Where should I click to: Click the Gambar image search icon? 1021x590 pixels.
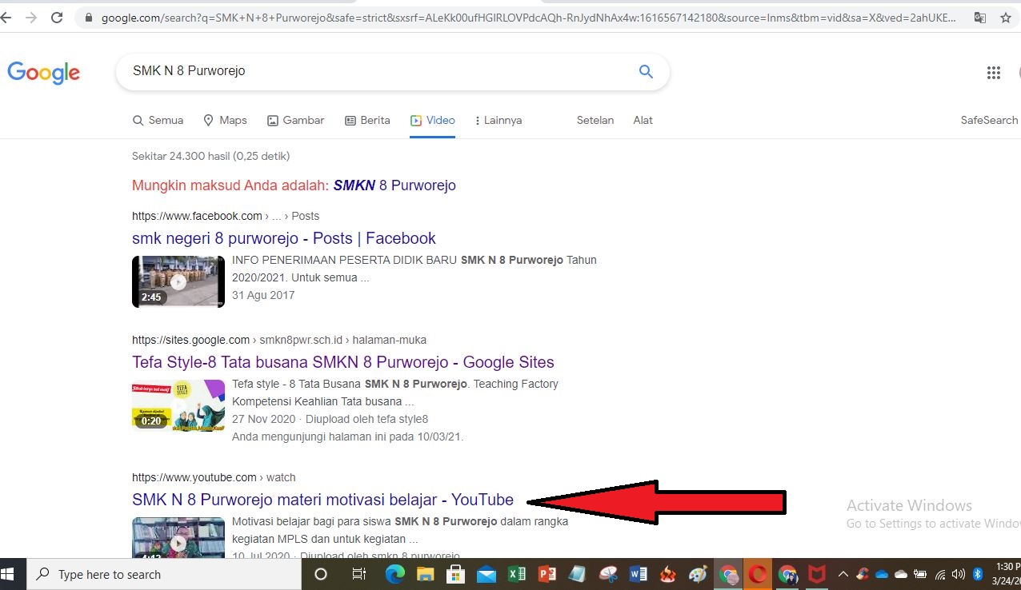pos(271,120)
